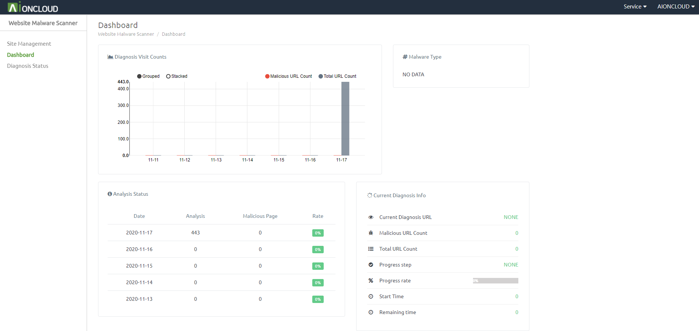Viewport: 699px width, 331px height.
Task: Click the 2020-11-13 date cell
Action: pyautogui.click(x=139, y=299)
